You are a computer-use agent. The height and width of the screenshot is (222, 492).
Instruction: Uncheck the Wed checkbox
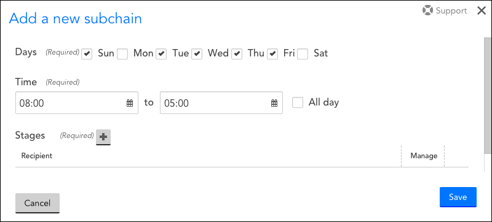(197, 54)
